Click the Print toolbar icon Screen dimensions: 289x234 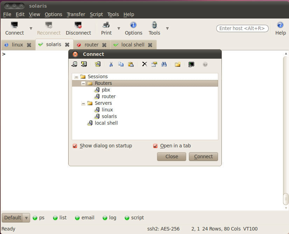tap(106, 25)
